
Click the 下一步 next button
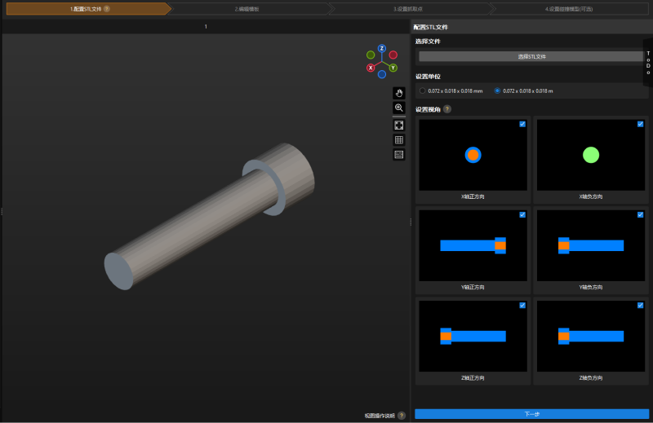[531, 414]
